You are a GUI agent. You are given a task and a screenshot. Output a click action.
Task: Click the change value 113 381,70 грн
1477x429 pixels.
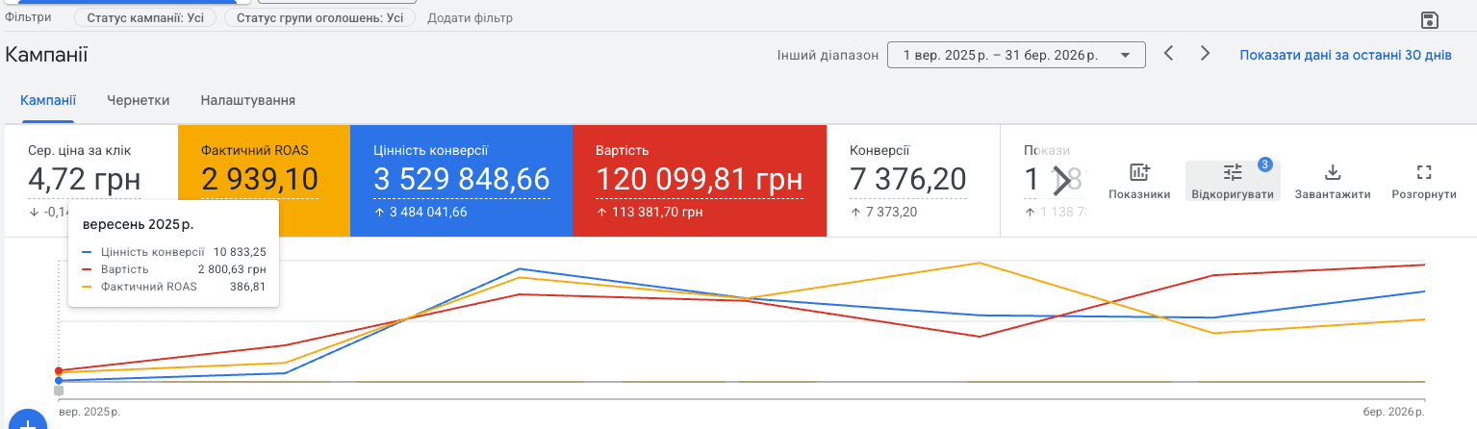click(658, 212)
